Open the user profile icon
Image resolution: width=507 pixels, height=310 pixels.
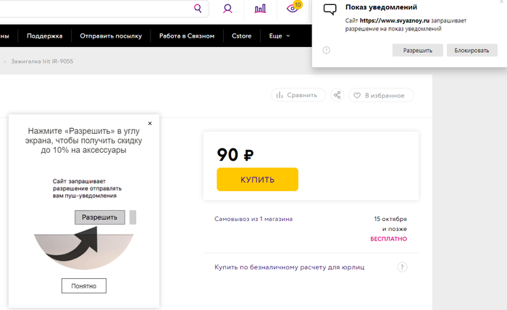click(228, 9)
